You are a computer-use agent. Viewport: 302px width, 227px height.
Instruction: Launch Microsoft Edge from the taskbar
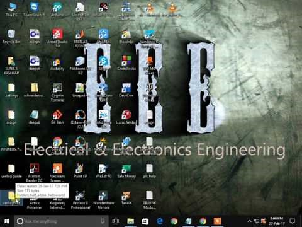[160, 221]
